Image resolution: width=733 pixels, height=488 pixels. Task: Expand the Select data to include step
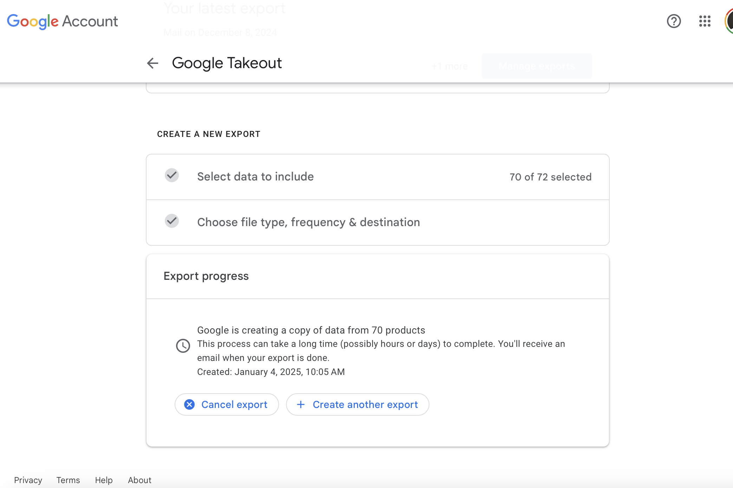pos(255,177)
